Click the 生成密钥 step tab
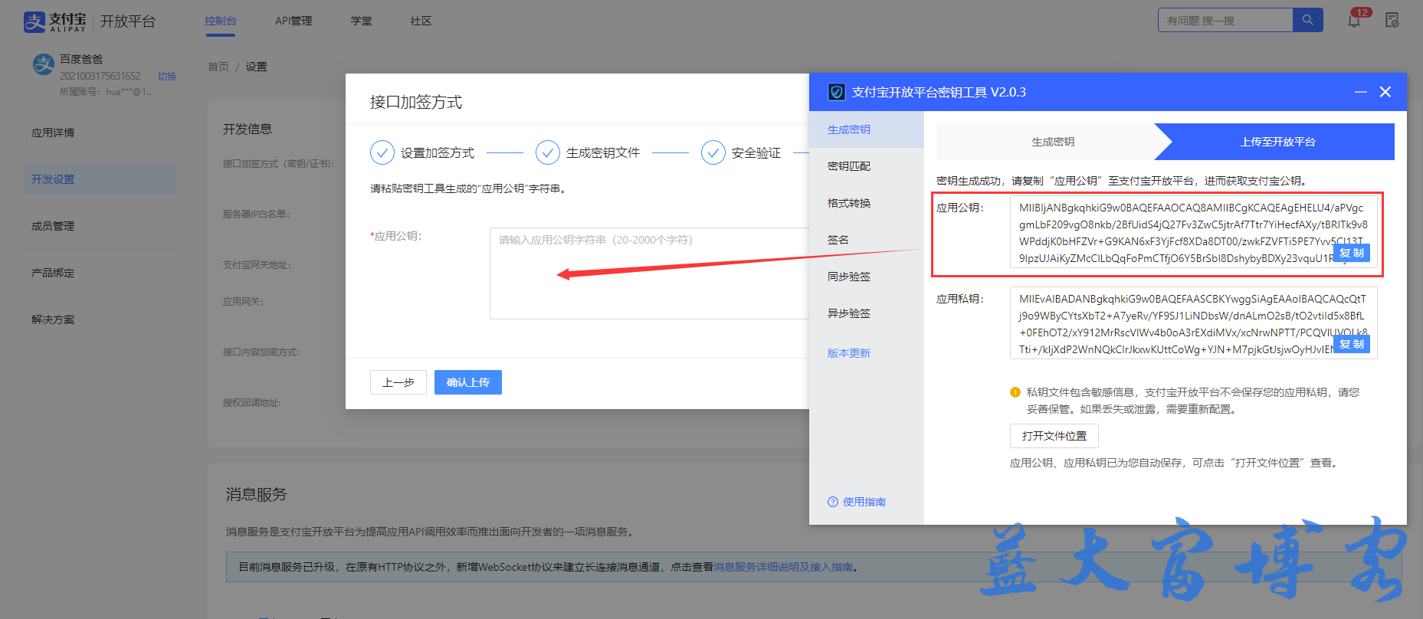The height and width of the screenshot is (619, 1423). 1053,142
